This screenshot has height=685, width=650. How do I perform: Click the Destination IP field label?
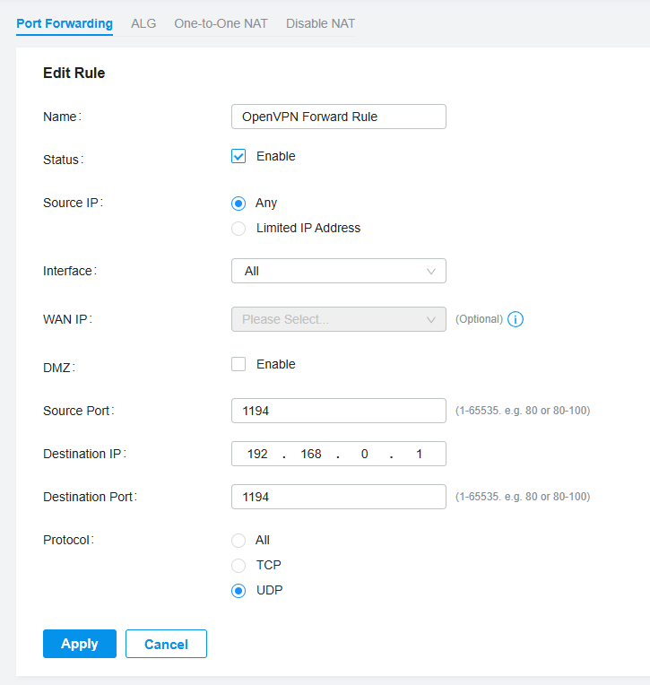tap(84, 454)
